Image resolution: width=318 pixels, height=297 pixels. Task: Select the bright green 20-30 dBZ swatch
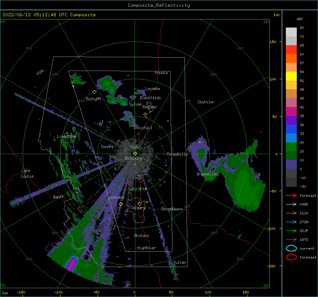(x=291, y=147)
